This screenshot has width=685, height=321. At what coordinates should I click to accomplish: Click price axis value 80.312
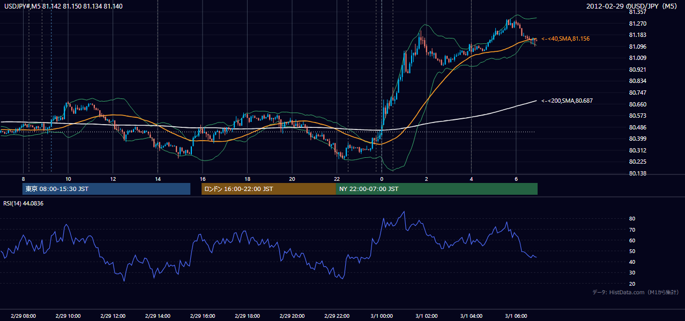click(x=637, y=150)
